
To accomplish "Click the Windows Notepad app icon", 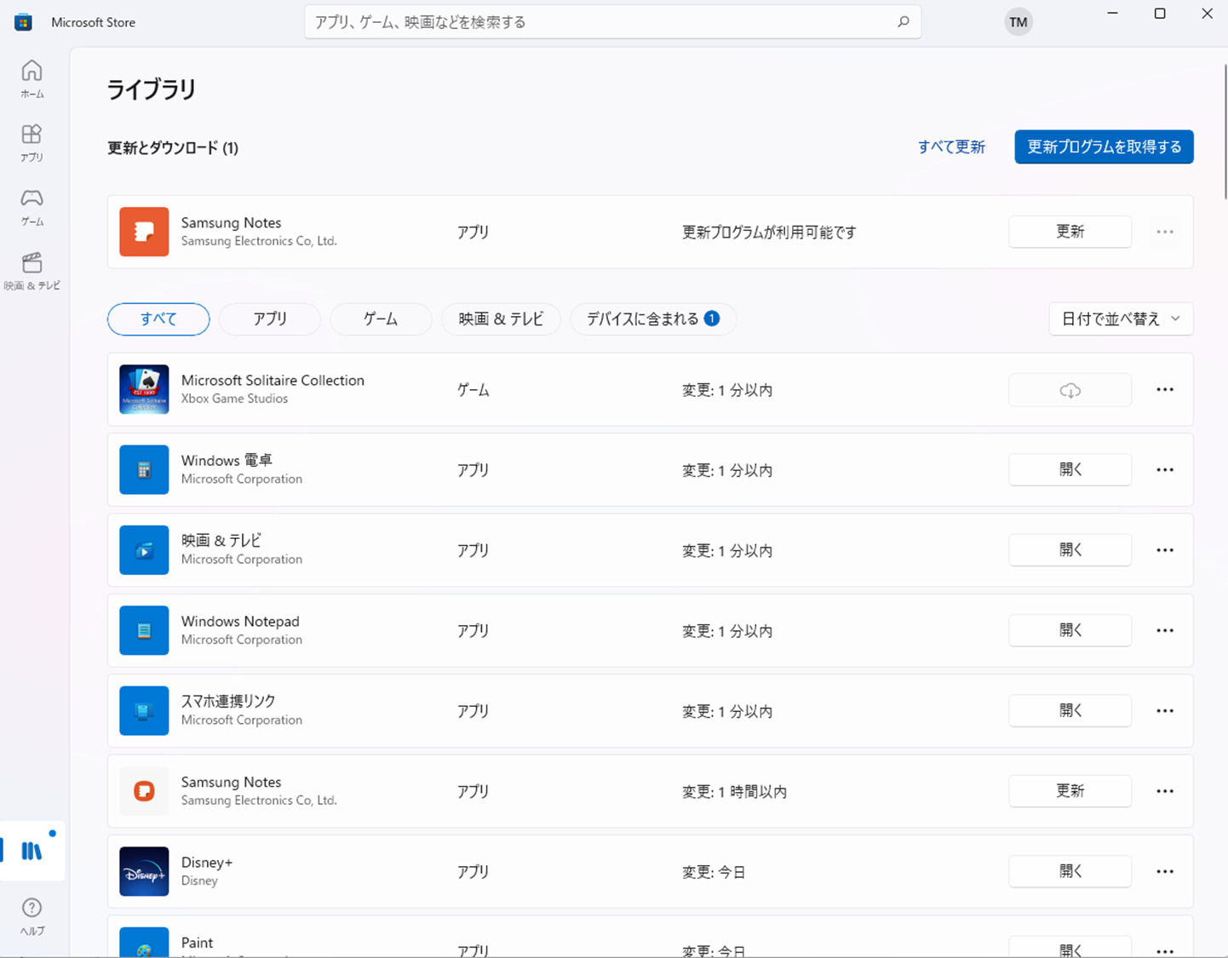I will (144, 630).
